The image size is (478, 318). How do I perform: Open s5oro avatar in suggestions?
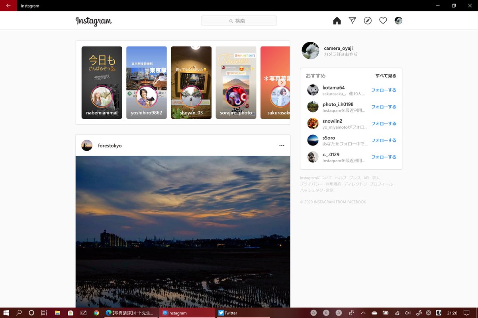(x=313, y=140)
